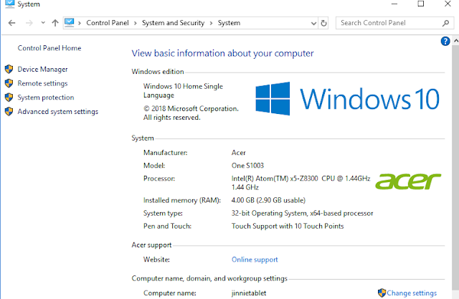
Task: Open Control Panel Home
Action: (x=49, y=48)
